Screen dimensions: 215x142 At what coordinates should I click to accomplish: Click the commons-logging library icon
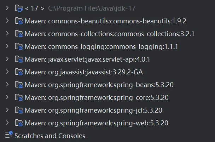19,47
